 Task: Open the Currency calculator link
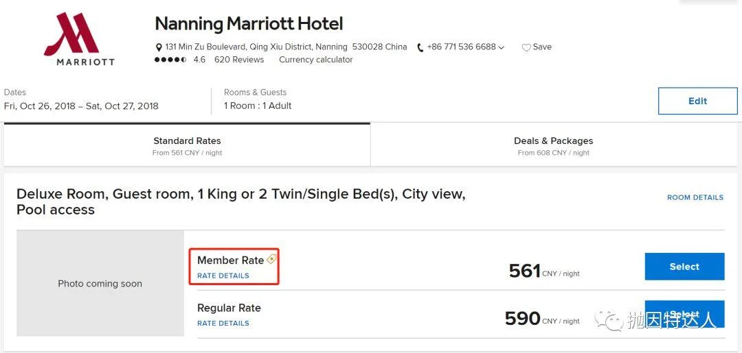315,60
